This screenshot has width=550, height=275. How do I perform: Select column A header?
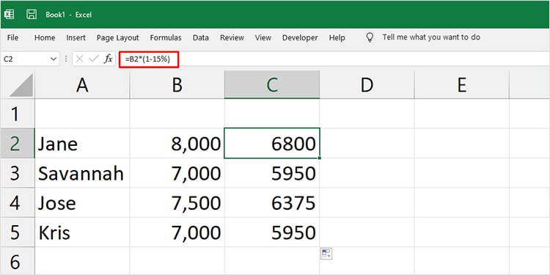[x=82, y=84]
